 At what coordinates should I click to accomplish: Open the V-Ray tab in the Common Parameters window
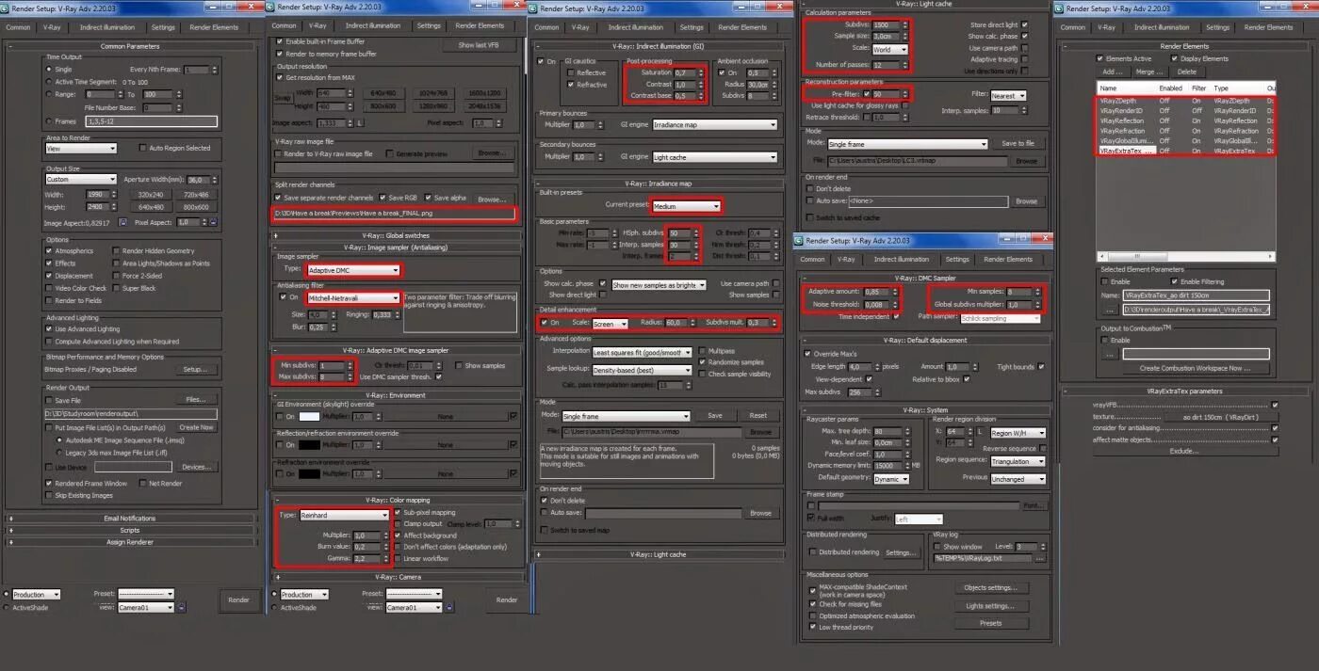click(x=53, y=27)
